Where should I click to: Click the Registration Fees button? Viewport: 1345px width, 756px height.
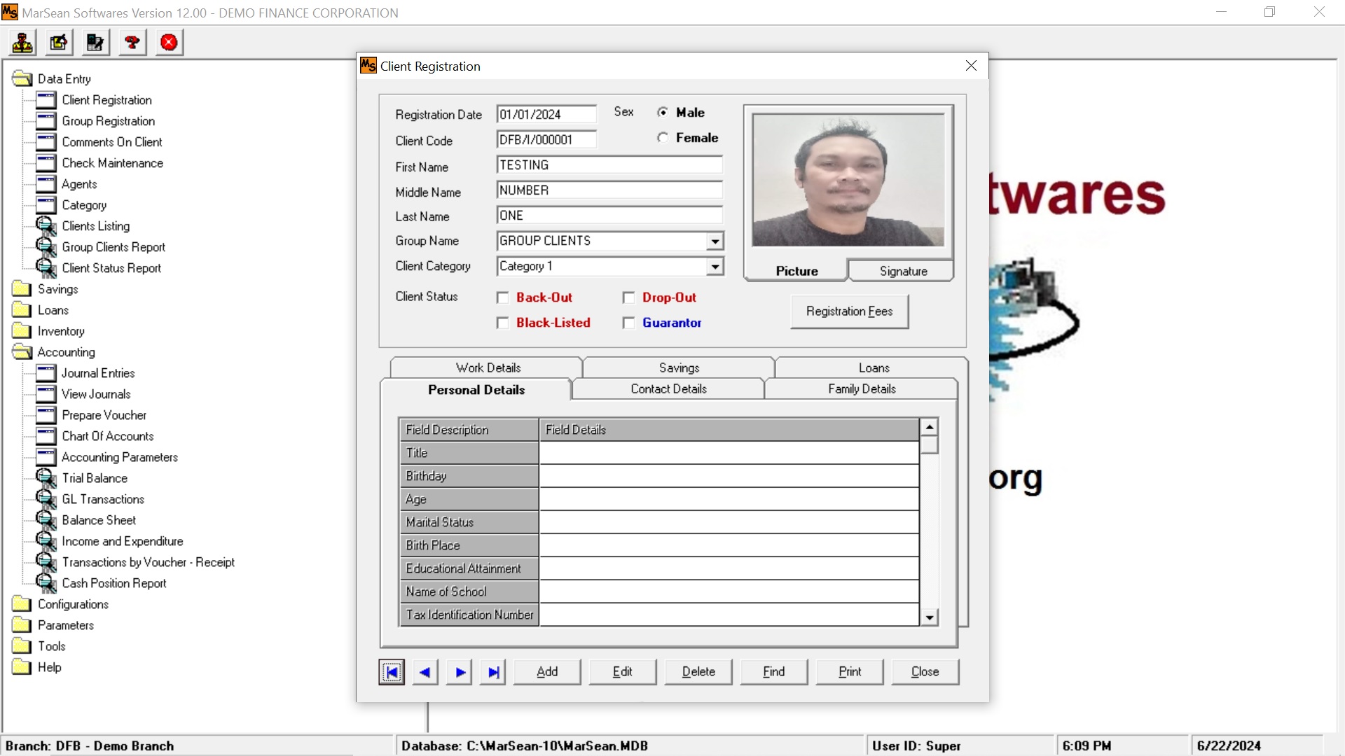tap(849, 311)
